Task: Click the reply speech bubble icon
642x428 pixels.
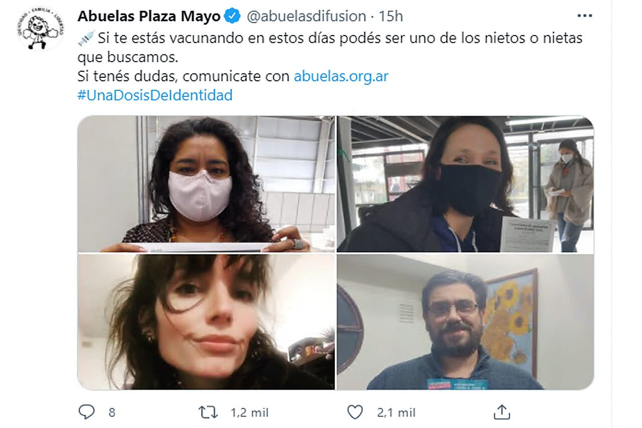Action: (86, 412)
